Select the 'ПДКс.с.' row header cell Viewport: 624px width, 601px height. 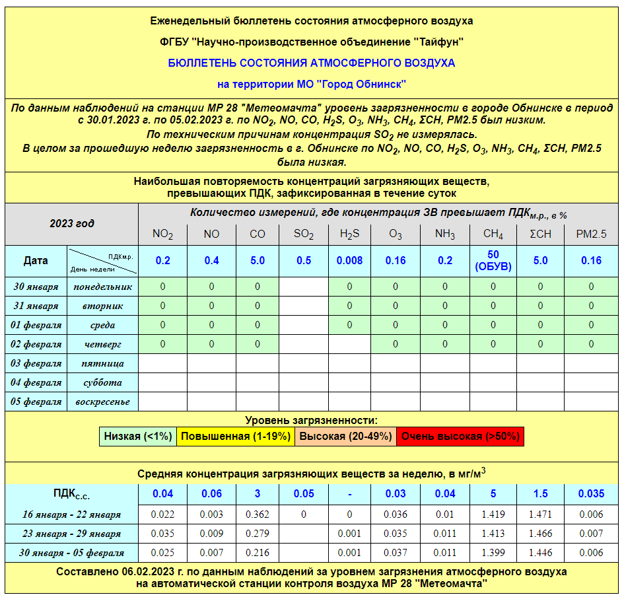pos(72,494)
